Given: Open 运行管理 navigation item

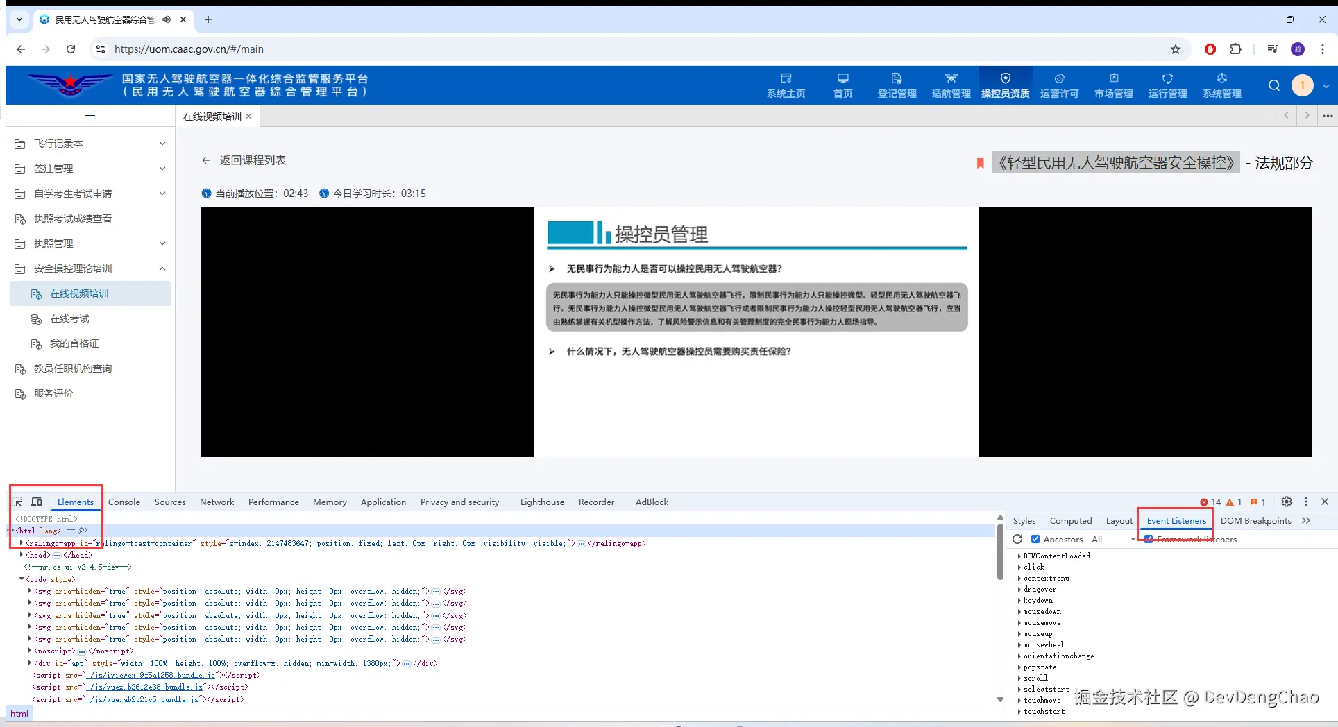Looking at the screenshot, I should pyautogui.click(x=1167, y=85).
